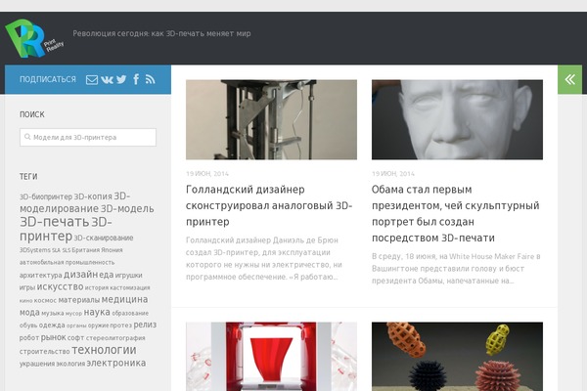Open the VK social network icon
Screen dimensions: 587x391
coord(107,80)
